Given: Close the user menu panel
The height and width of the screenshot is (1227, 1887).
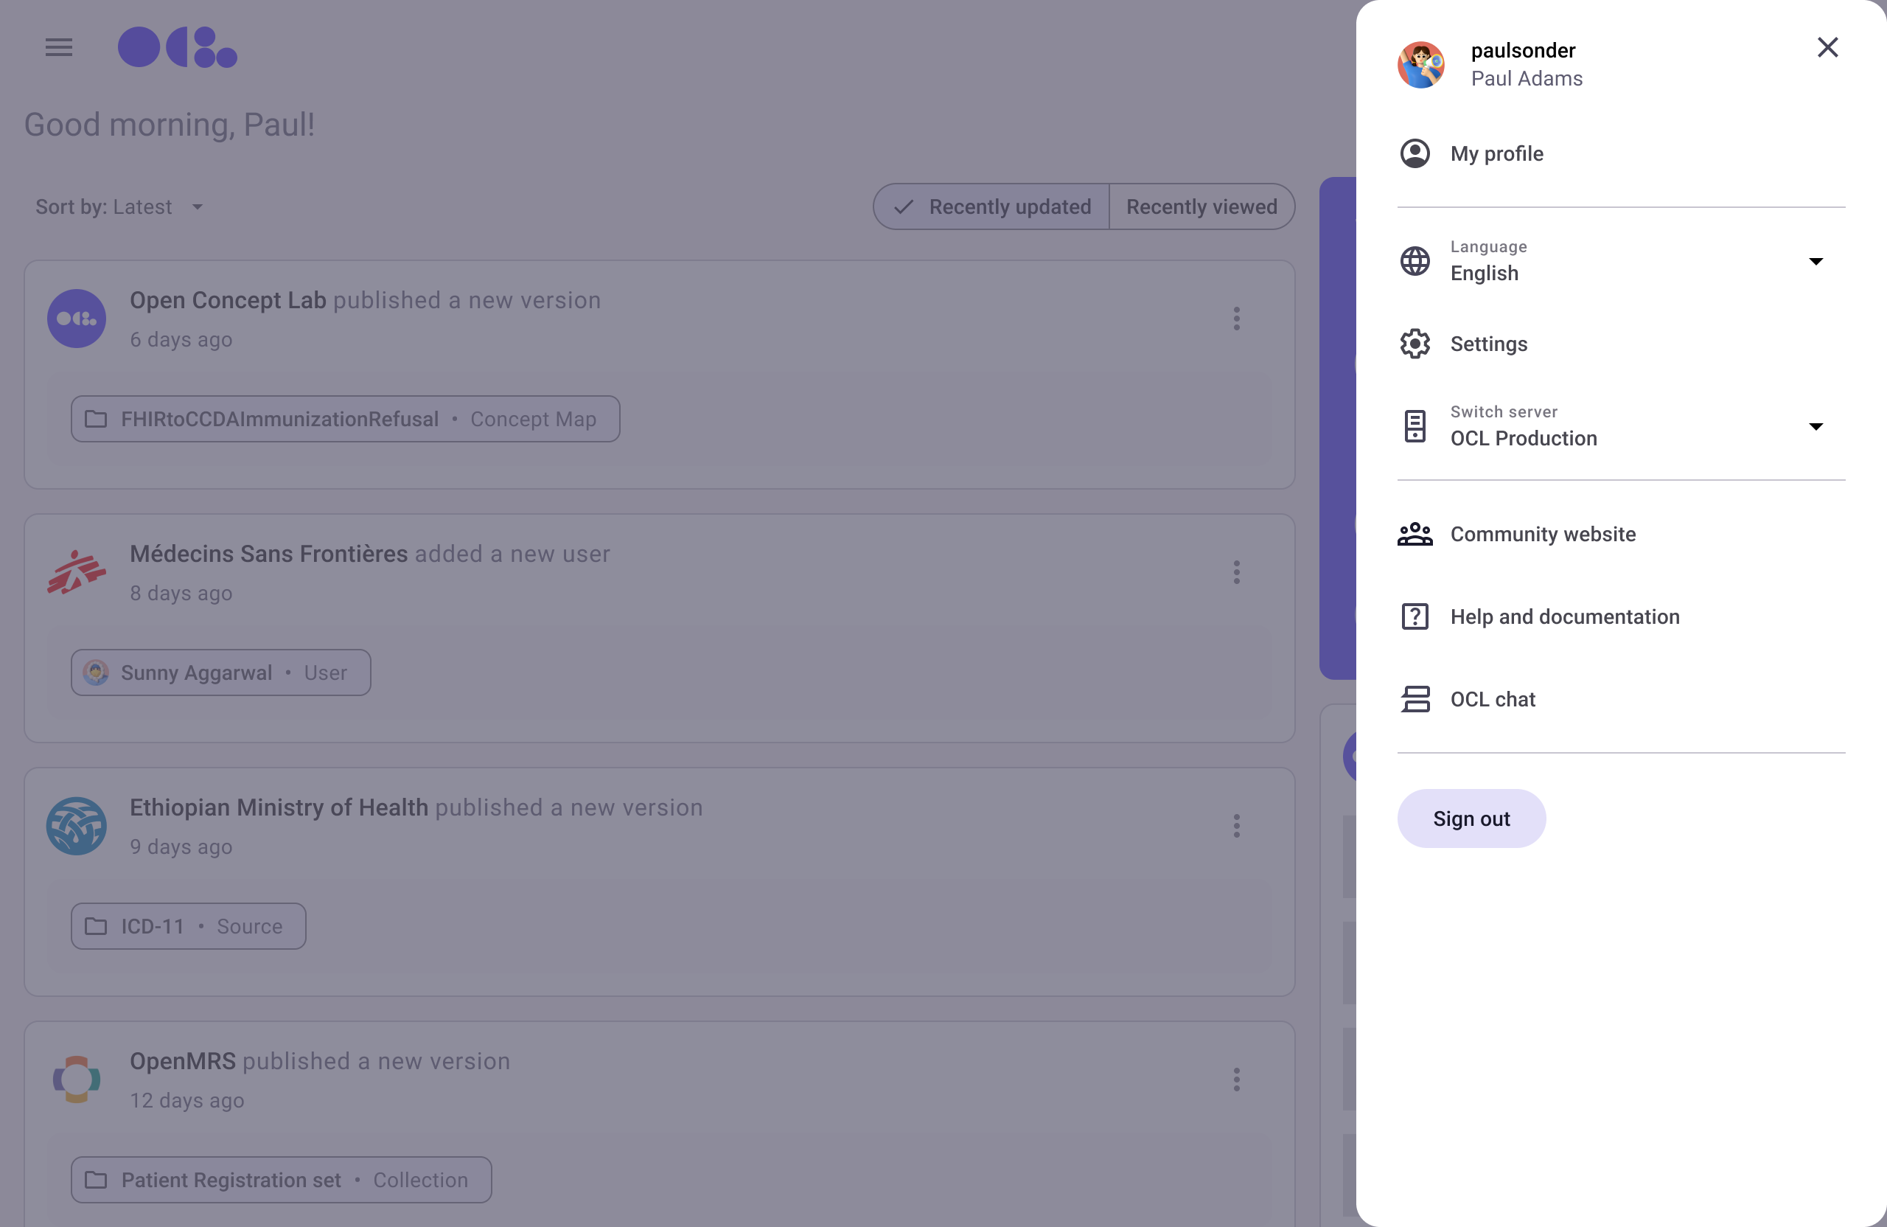Looking at the screenshot, I should pyautogui.click(x=1827, y=48).
